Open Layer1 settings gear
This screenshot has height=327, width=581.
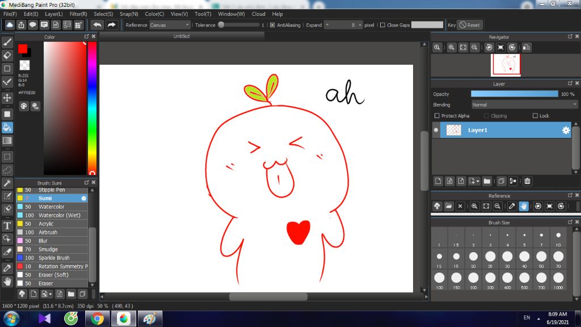(x=566, y=130)
